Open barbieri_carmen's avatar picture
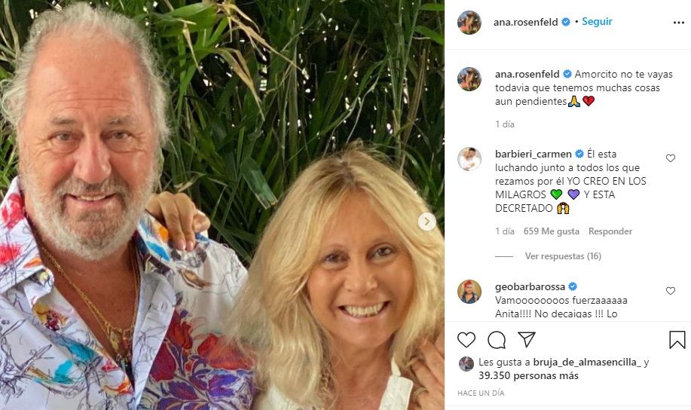Viewport: 691px width, 410px height. (469, 159)
